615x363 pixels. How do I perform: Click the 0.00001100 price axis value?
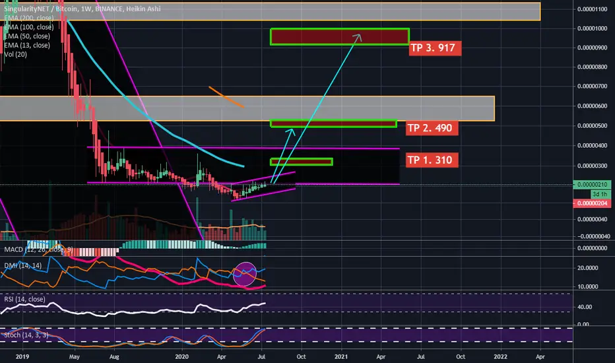pyautogui.click(x=593, y=9)
